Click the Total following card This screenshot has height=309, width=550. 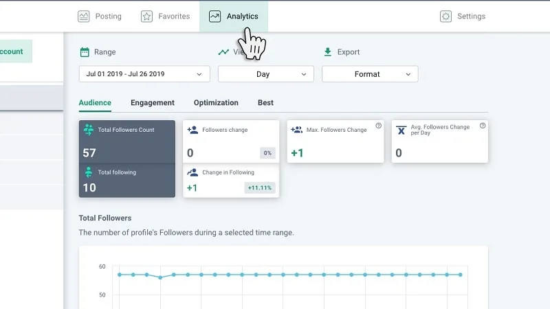pyautogui.click(x=127, y=181)
